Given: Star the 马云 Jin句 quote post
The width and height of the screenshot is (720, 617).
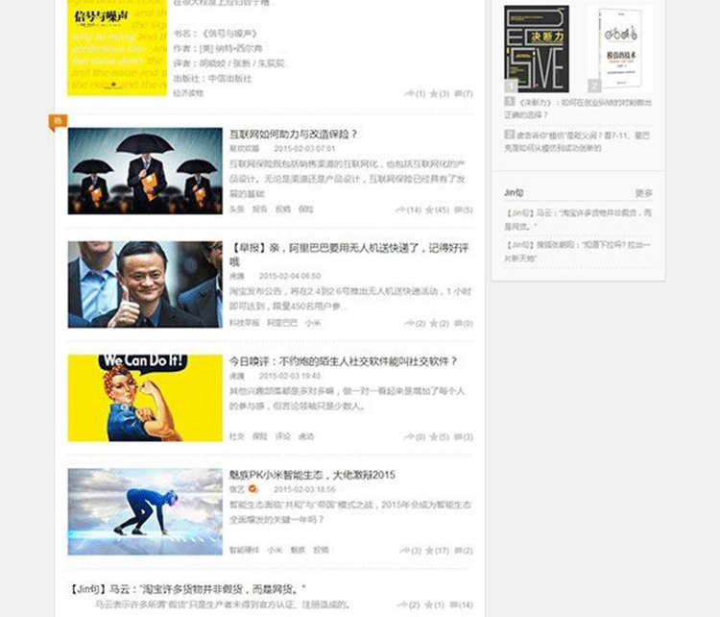Looking at the screenshot, I should pos(434,605).
